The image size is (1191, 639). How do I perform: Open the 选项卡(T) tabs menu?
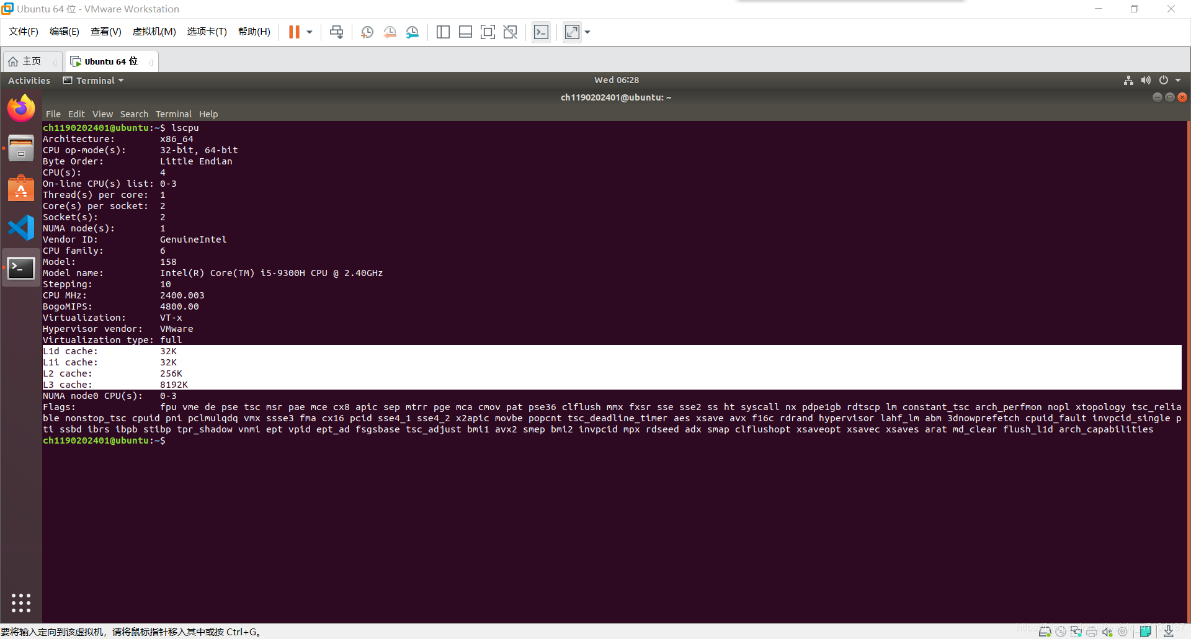click(x=207, y=32)
